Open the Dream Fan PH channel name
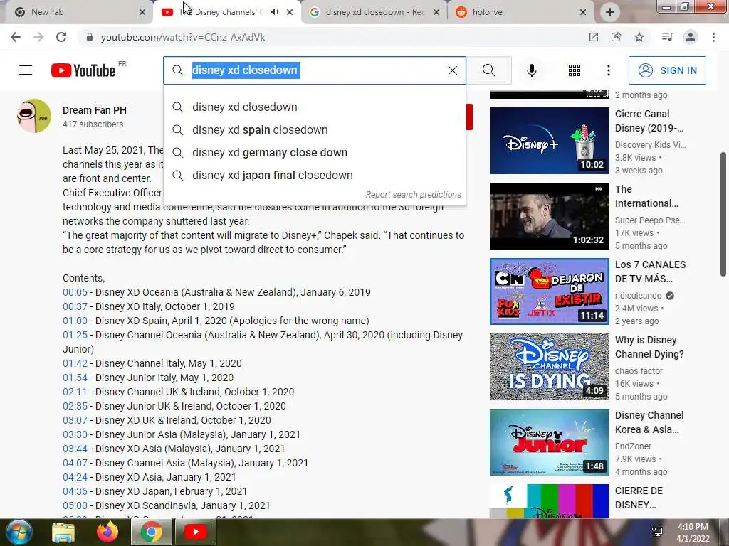 click(x=95, y=110)
